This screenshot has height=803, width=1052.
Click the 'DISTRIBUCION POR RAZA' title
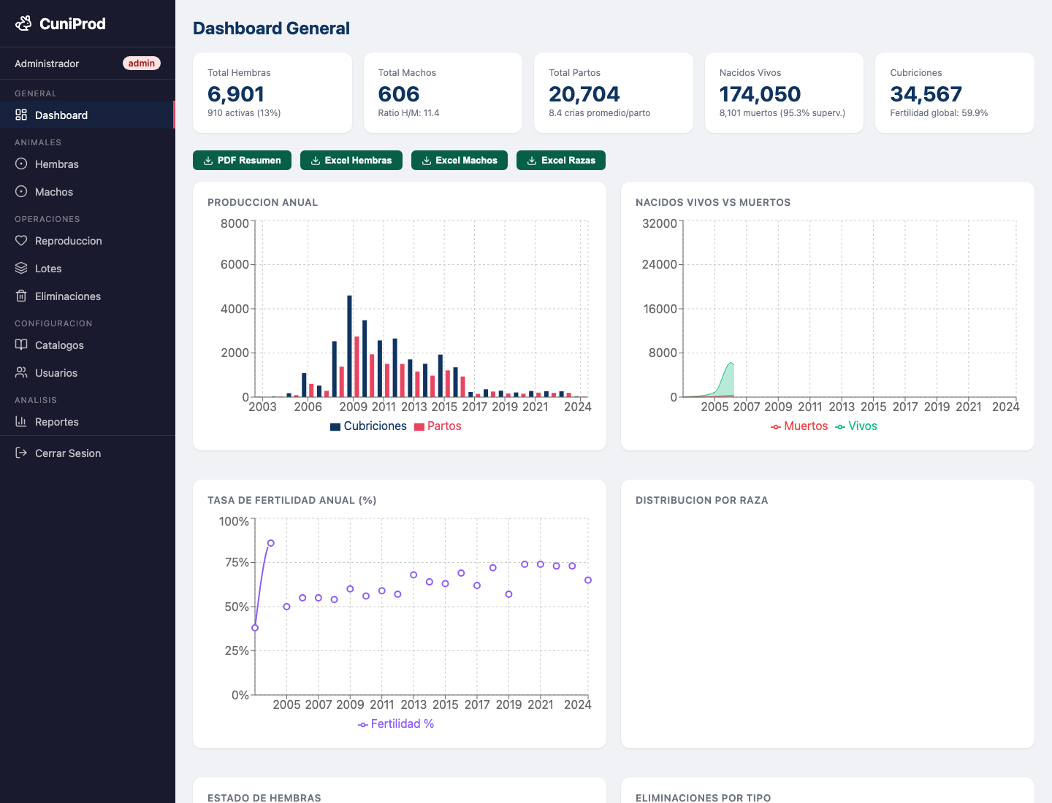[x=702, y=500]
